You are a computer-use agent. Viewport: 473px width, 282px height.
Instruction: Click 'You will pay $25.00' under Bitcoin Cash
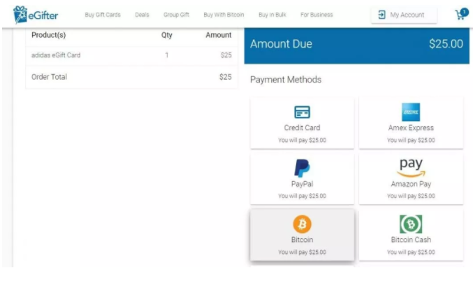pos(411,252)
